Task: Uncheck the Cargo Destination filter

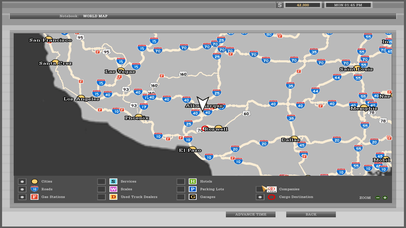Action: (x=260, y=197)
